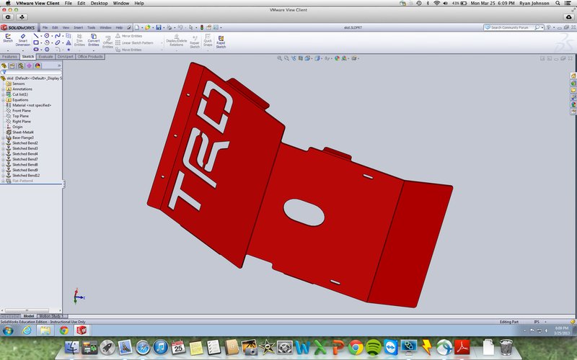Image resolution: width=577 pixels, height=360 pixels.
Task: Open Internet Explorer from Windows taskbar
Action: coord(27,330)
